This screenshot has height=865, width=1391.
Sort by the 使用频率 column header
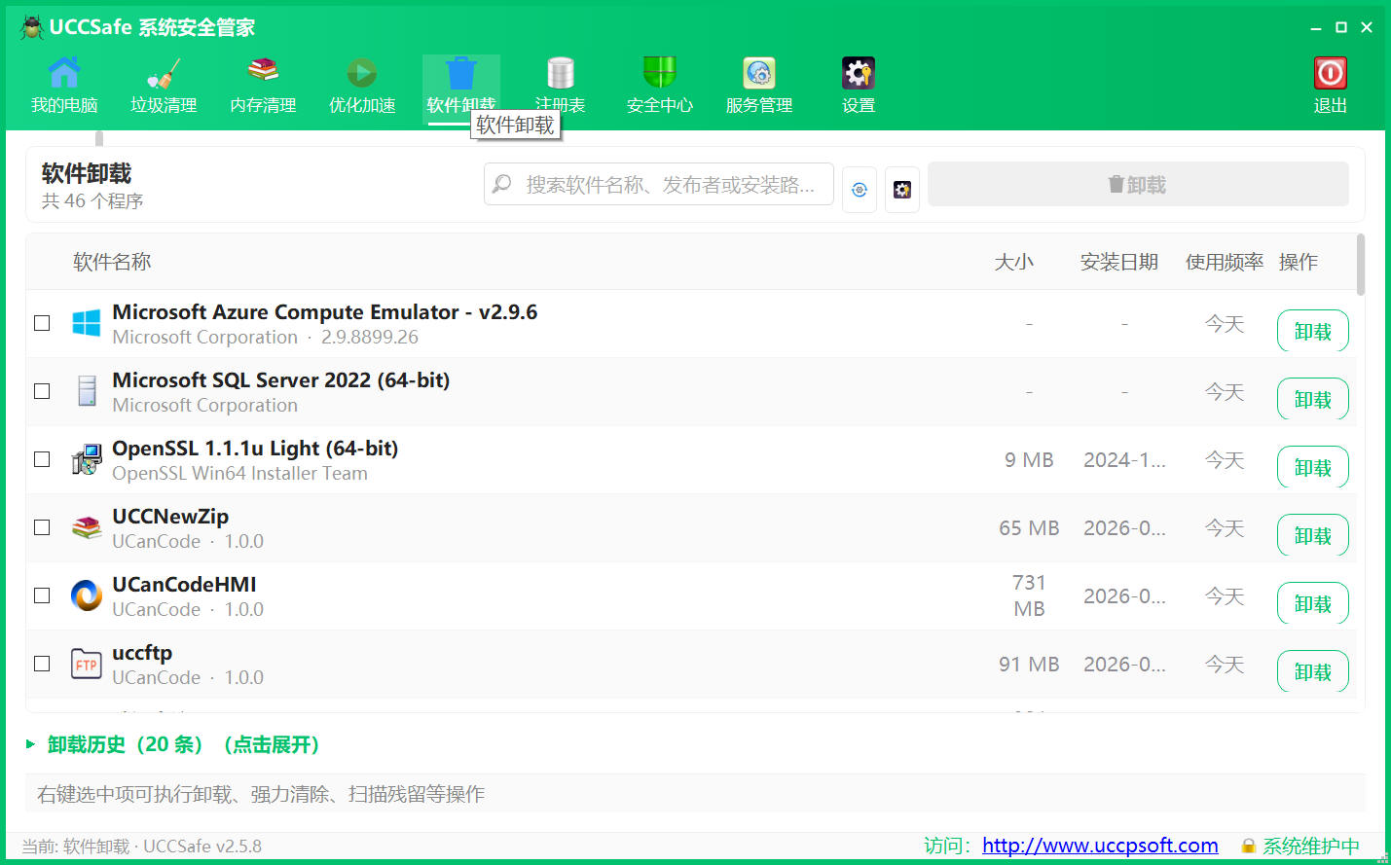1225,262
